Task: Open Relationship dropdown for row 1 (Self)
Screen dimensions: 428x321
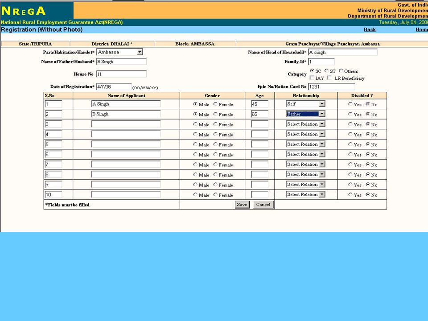Action: point(305,104)
